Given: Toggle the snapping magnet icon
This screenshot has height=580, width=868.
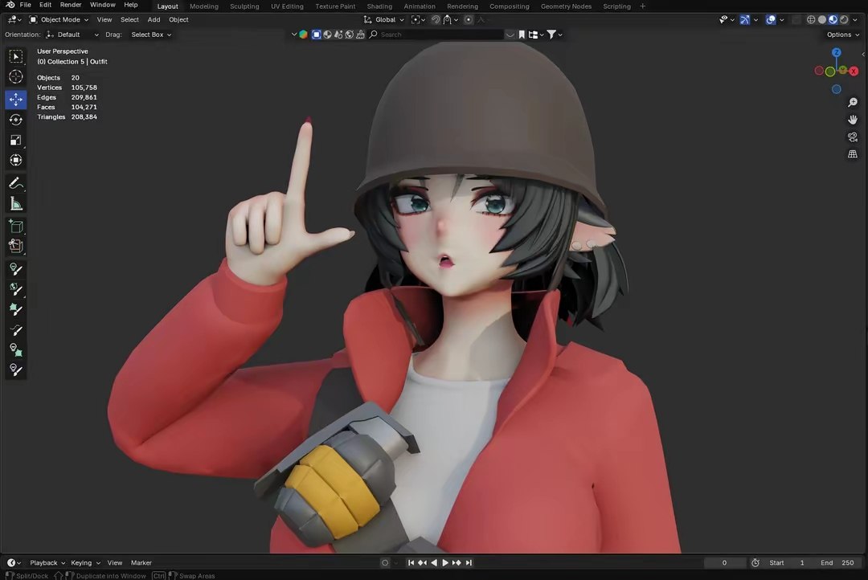Looking at the screenshot, I should coord(436,19).
